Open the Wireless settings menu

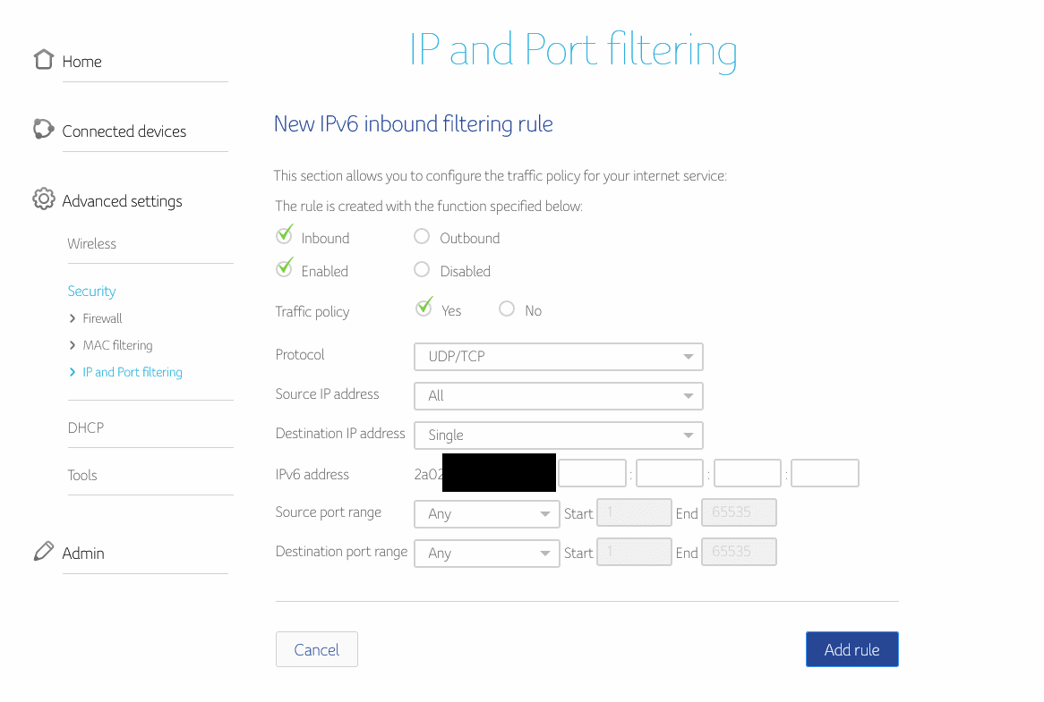pyautogui.click(x=91, y=243)
